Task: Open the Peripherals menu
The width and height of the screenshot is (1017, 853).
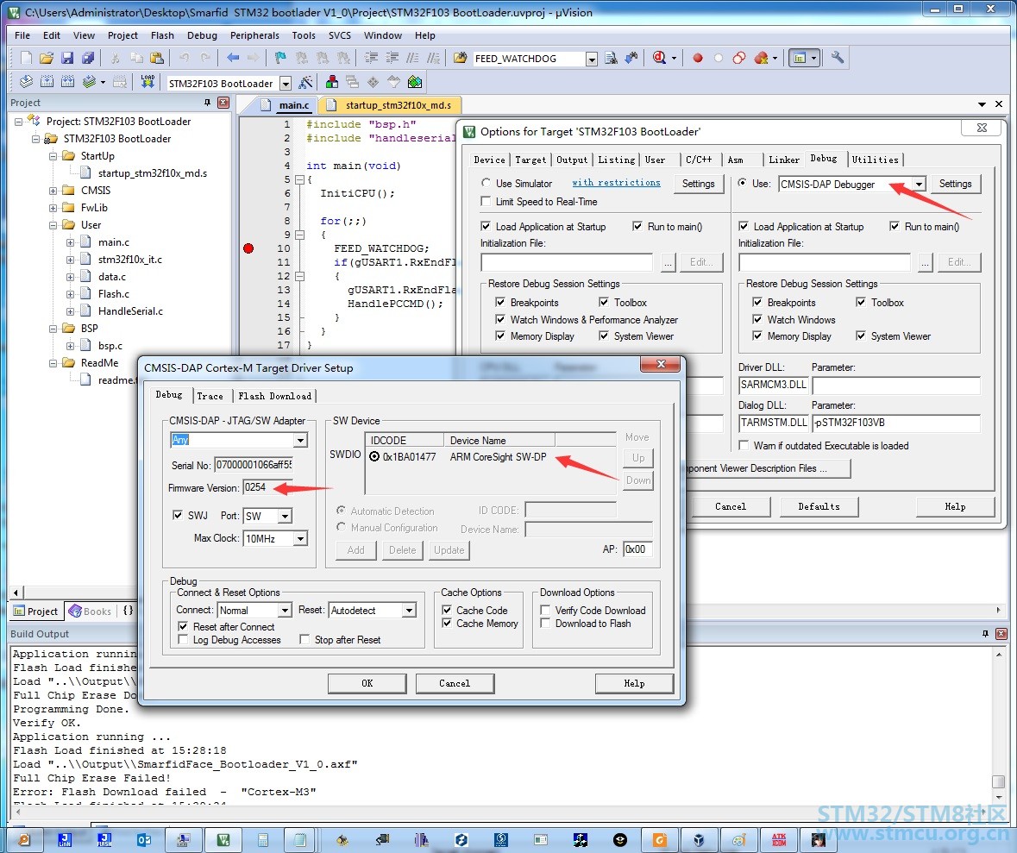Action: [x=254, y=35]
